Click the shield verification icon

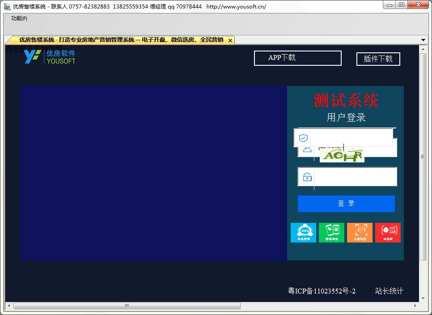[x=303, y=138]
